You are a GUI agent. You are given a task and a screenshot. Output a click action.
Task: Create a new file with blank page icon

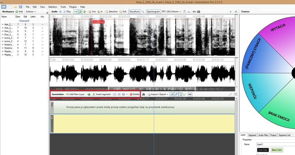click(10, 7)
